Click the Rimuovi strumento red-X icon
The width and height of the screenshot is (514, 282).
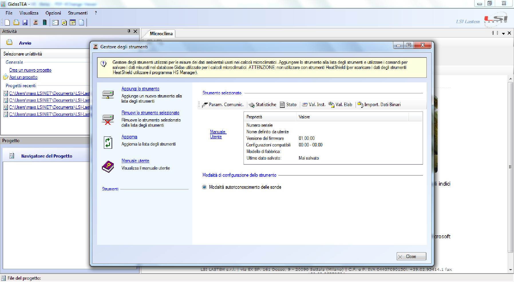[x=108, y=119]
